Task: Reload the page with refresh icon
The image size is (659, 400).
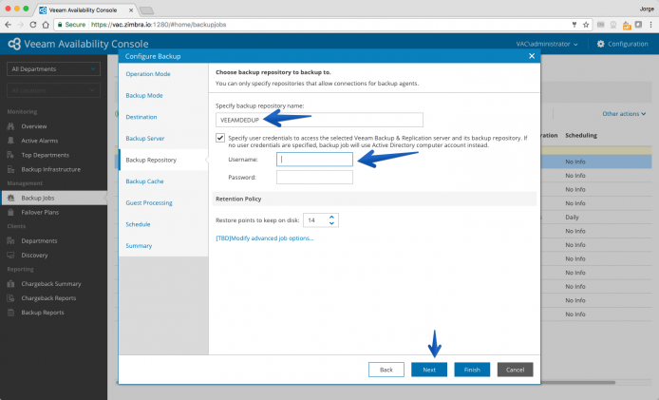Action: pos(33,25)
